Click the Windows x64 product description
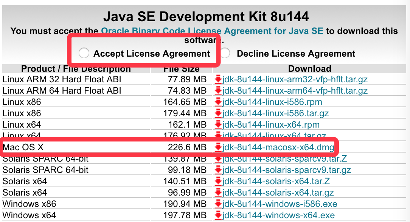Screen dimensions: 410x222 pos(29,215)
